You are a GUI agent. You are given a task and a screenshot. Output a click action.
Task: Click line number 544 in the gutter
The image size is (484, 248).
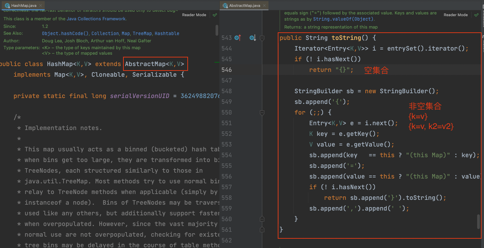coord(227,48)
